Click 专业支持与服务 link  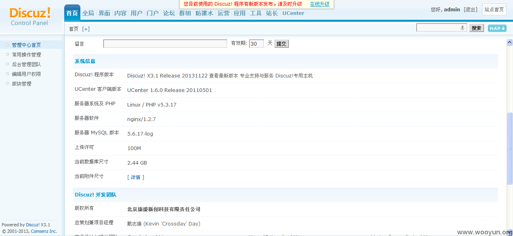click(257, 76)
